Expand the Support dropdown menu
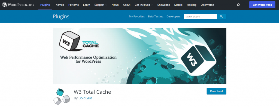 101,5
